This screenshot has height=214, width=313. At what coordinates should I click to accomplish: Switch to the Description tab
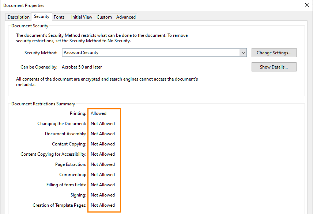coord(19,17)
